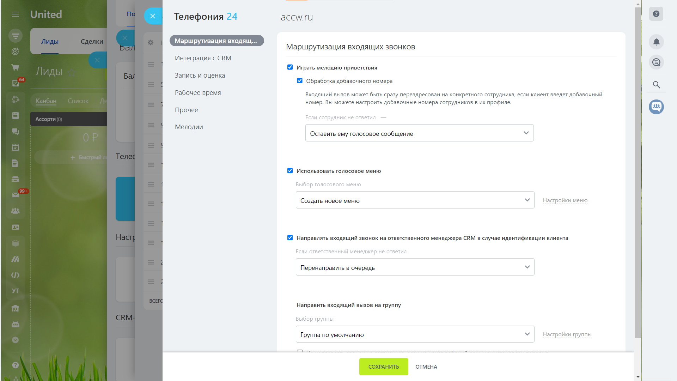Select 'Интеграция с CRM' menu item
677x381 pixels.
pos(203,58)
